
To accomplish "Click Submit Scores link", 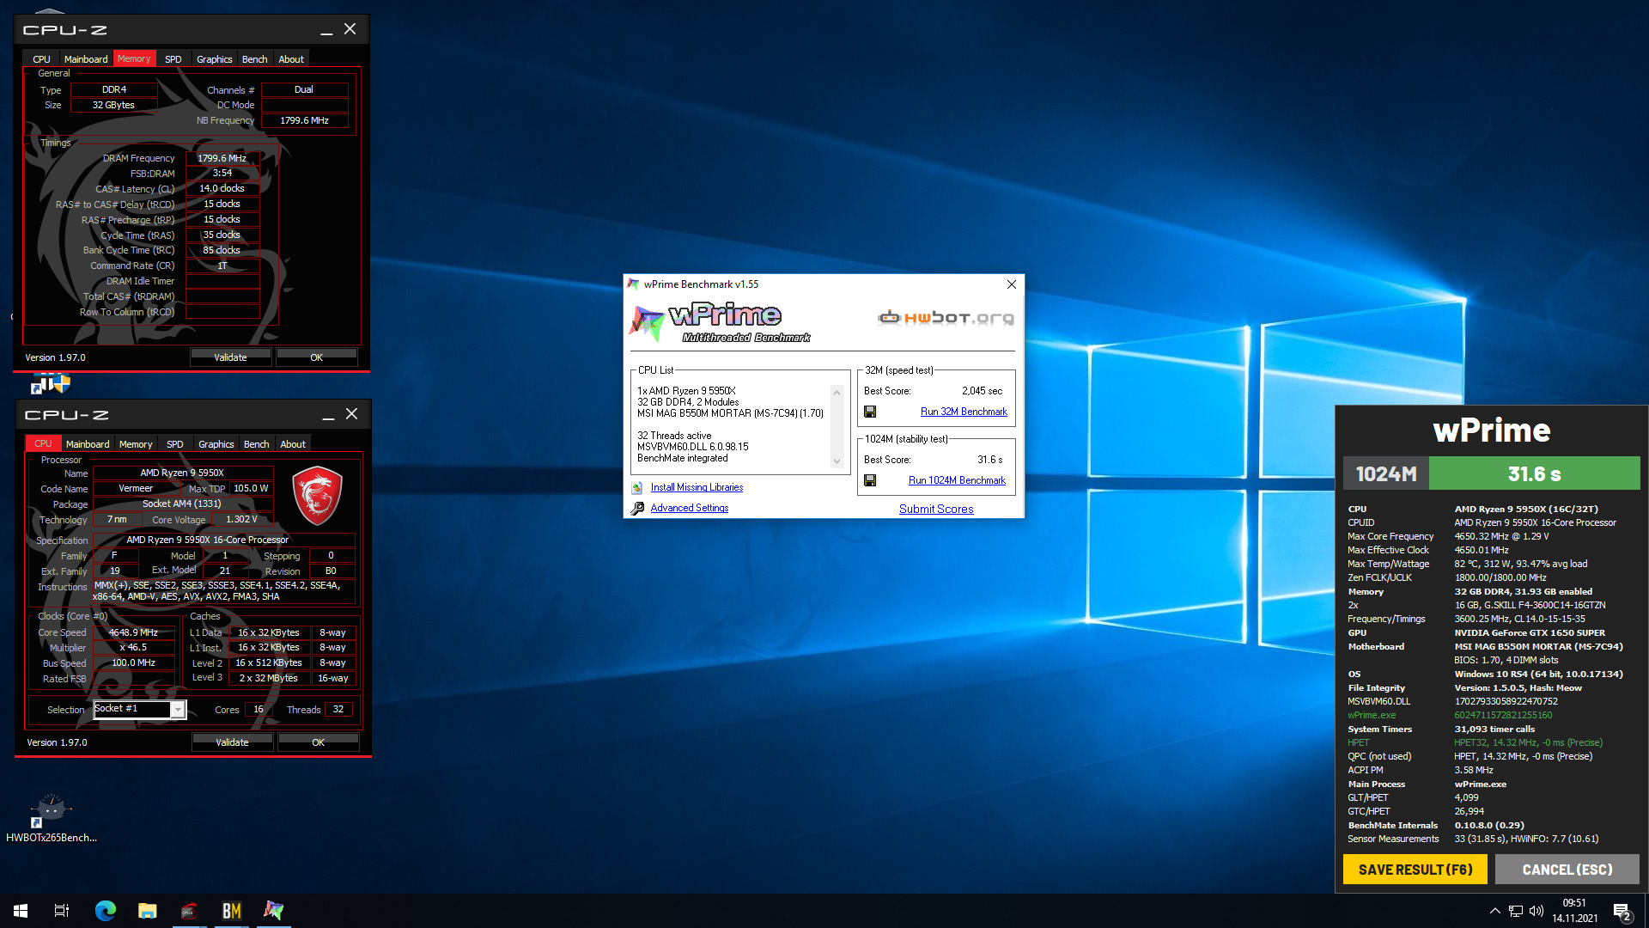I will click(x=936, y=510).
